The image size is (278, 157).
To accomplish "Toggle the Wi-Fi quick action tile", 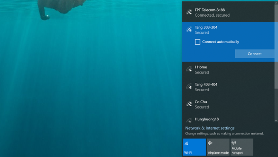I will 194,147.
